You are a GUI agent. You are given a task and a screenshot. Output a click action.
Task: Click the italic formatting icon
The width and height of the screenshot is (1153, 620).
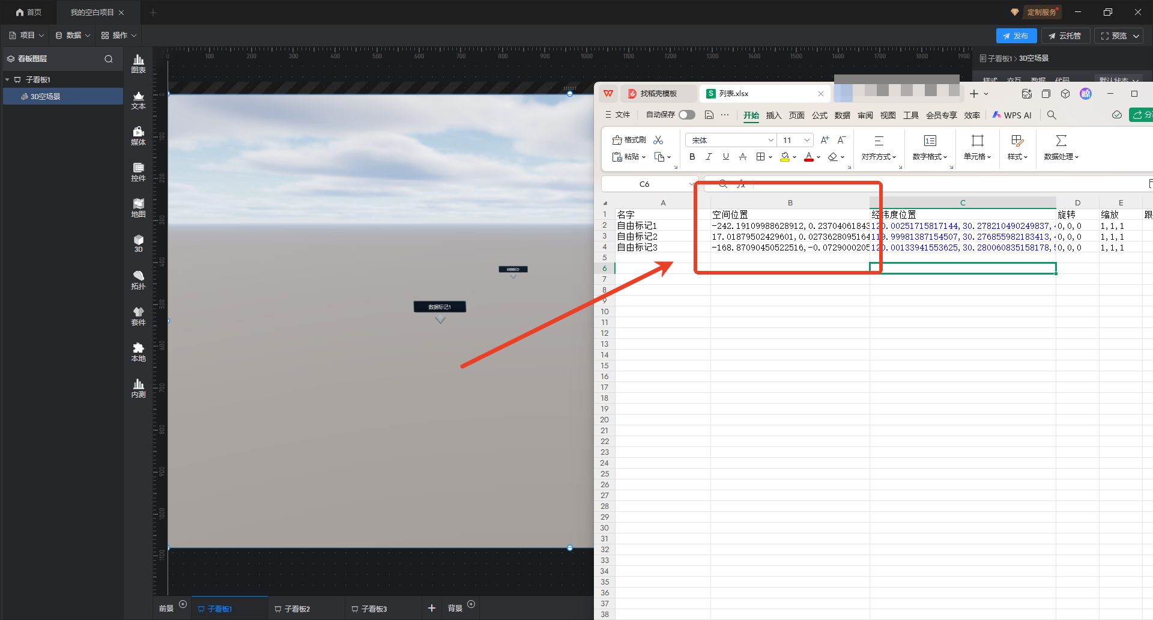point(709,157)
